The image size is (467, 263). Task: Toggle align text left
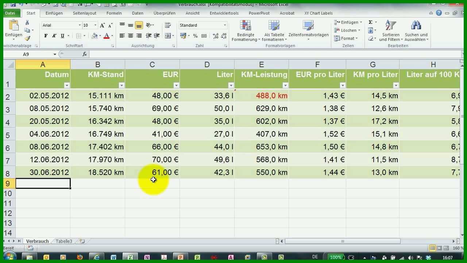coord(122,36)
